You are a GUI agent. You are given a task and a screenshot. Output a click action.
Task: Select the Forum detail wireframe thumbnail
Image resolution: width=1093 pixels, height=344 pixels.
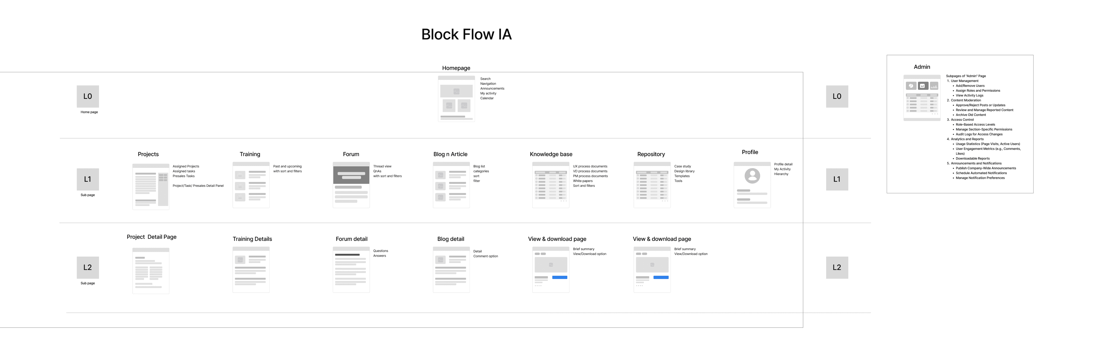(x=351, y=270)
